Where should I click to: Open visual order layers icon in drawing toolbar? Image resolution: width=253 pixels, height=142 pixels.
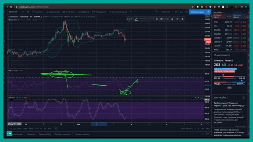coord(162,19)
